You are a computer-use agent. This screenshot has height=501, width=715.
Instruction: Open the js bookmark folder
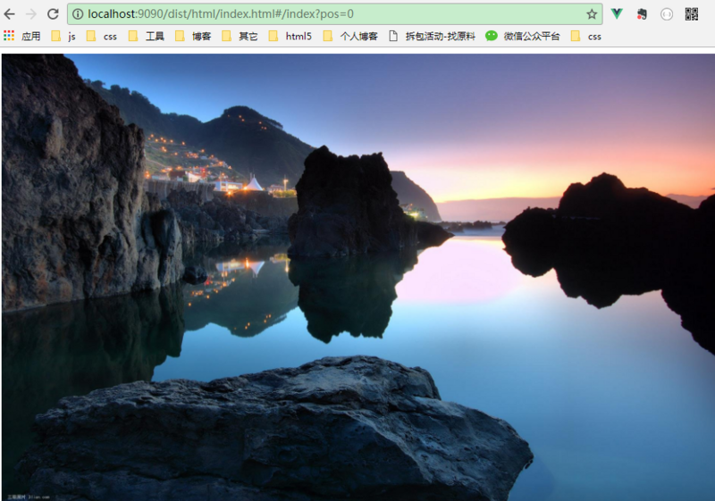pyautogui.click(x=63, y=36)
